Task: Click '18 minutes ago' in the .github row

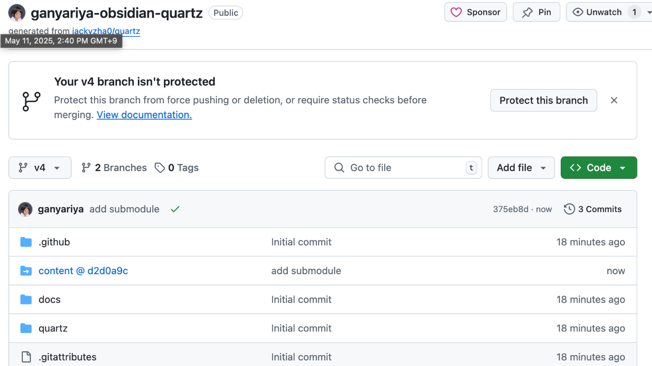Action: point(591,242)
